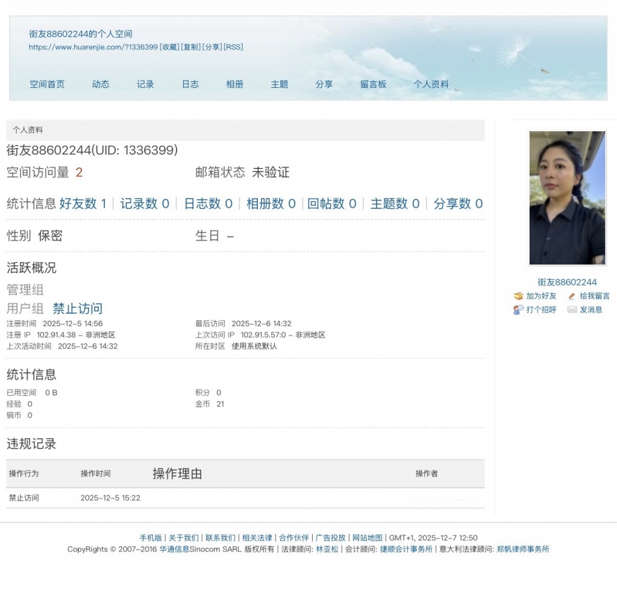Open the 主题数 statistics link
The width and height of the screenshot is (617, 594).
point(395,204)
